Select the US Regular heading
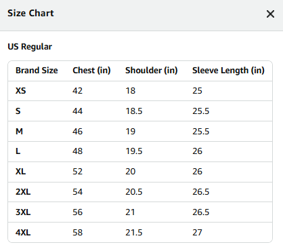Screen dimensions: 283x249 [30, 47]
